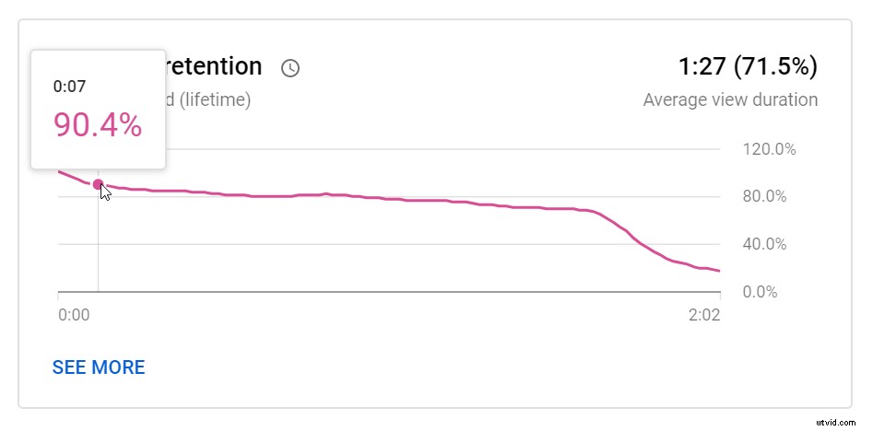Click the 120.0% y-axis label
This screenshot has height=431, width=873.
point(769,149)
